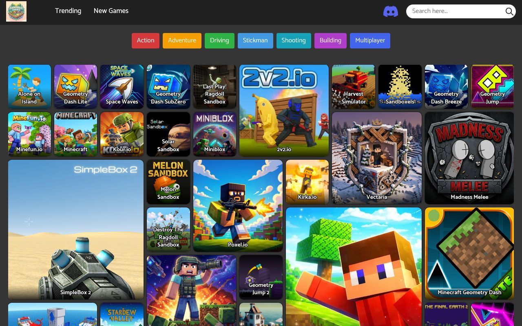522x326 pixels.
Task: Open the large blocky red-shirt character tile
Action: 354,267
